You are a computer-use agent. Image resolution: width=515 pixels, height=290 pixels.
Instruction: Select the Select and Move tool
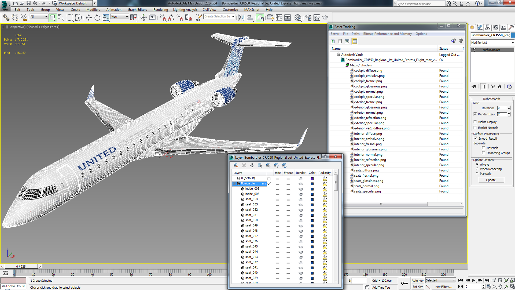(89, 18)
